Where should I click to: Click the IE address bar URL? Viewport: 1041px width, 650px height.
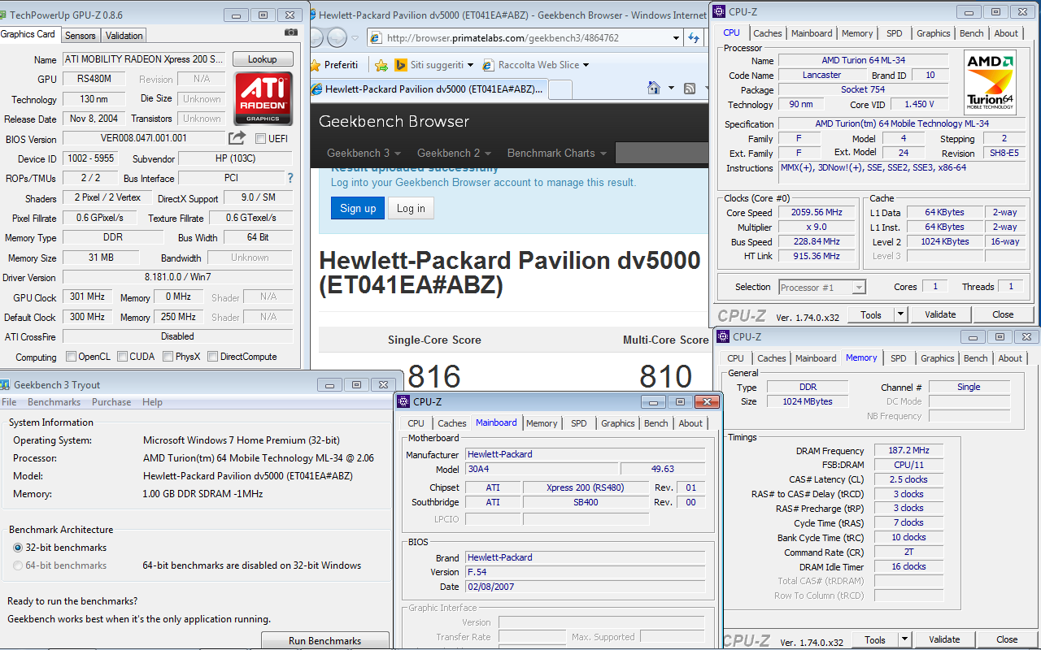503,38
